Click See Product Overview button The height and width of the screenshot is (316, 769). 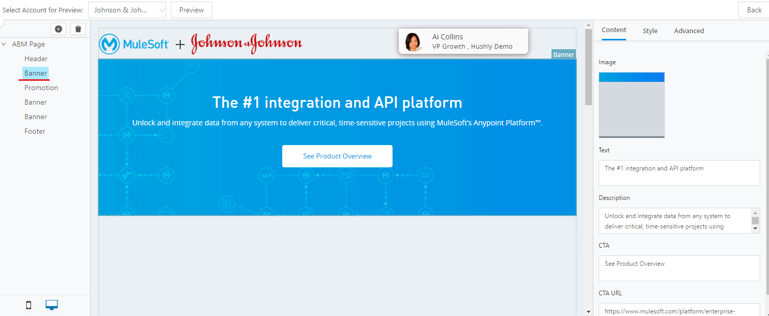337,156
